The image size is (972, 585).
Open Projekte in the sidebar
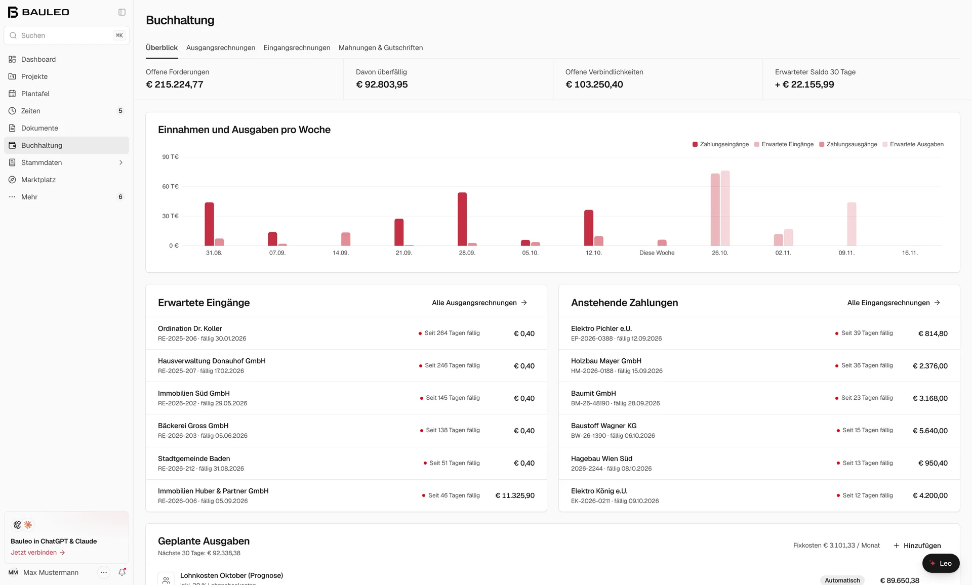point(66,76)
